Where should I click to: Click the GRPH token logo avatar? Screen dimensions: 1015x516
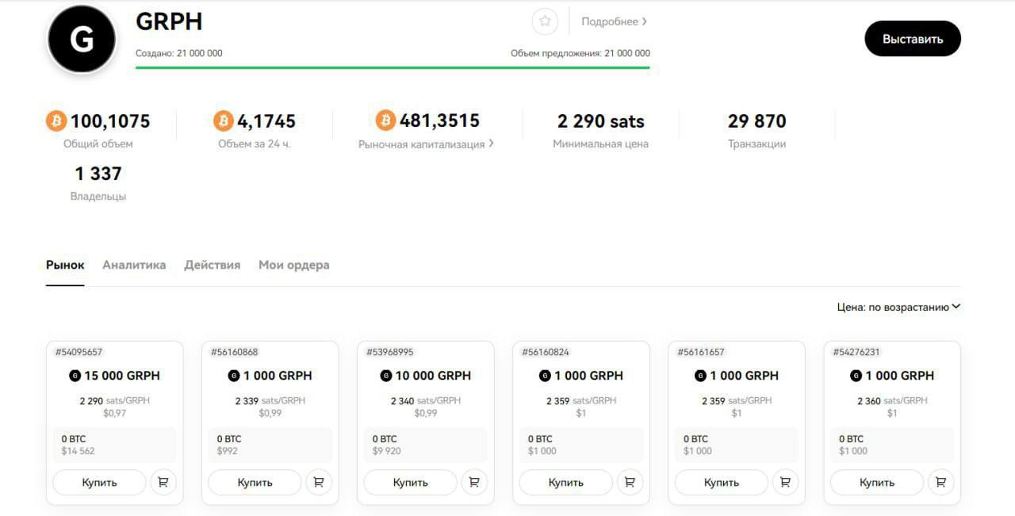click(x=82, y=40)
